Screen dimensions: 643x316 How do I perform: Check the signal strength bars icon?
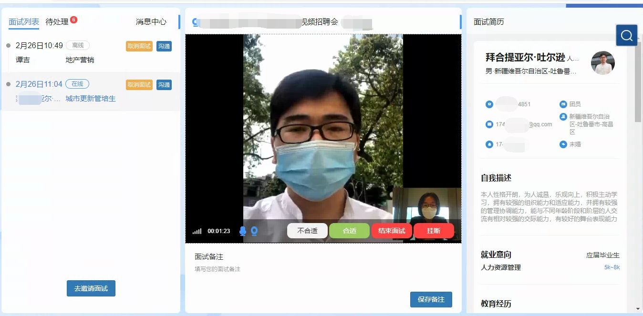point(197,231)
